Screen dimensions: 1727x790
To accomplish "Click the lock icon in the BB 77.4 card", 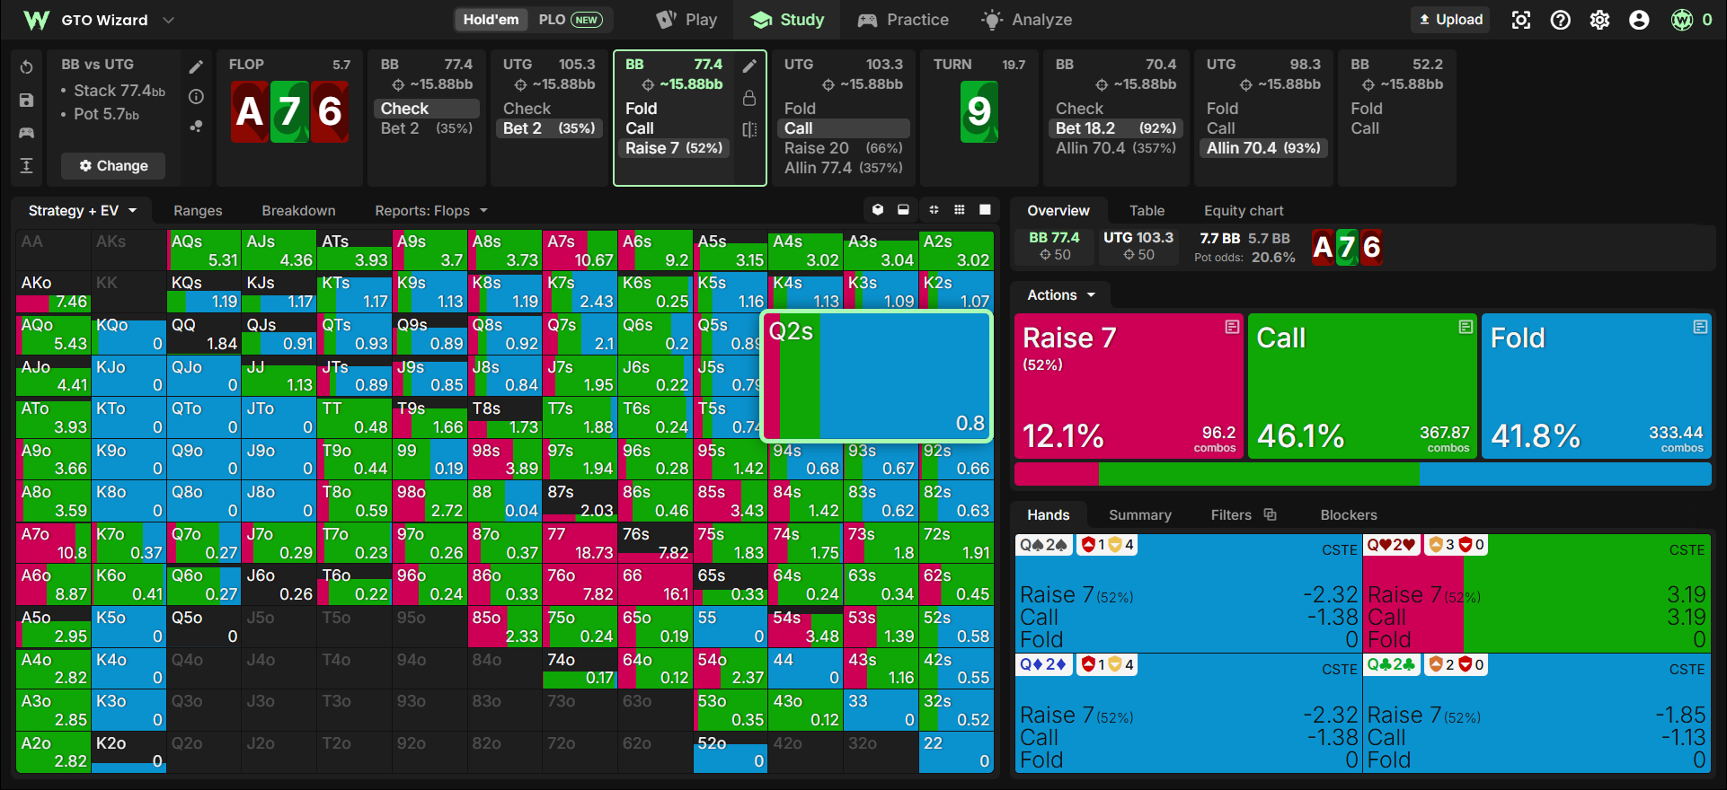I will pos(749,98).
